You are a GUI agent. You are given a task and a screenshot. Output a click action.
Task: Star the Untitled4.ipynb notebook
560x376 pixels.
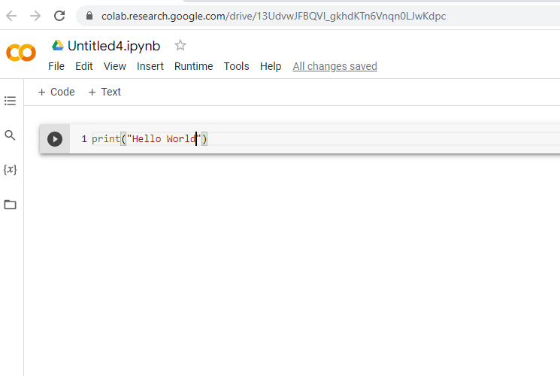180,45
